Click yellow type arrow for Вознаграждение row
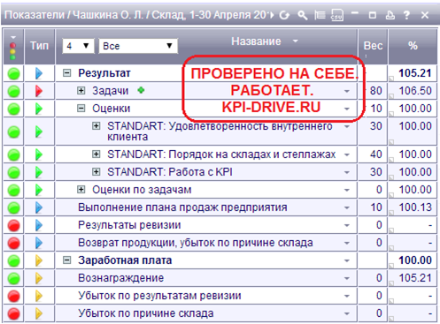This screenshot has width=440, height=324. click(x=39, y=278)
